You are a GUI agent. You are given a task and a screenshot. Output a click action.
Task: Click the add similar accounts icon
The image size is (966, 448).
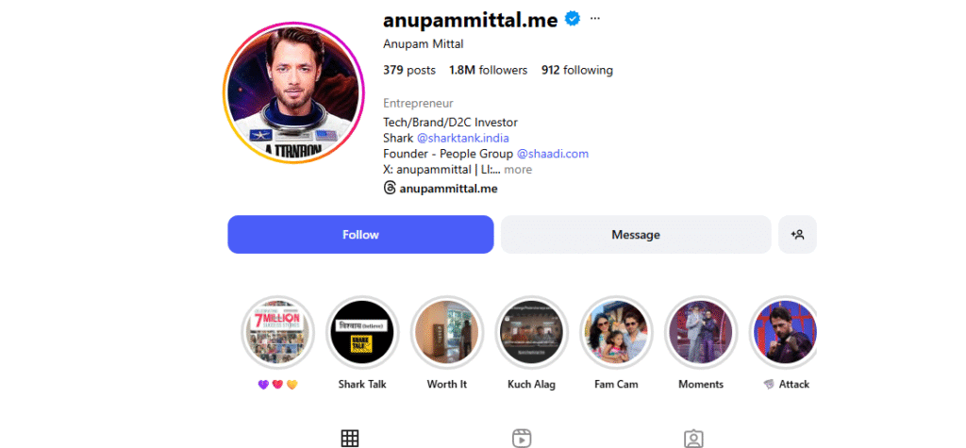point(797,234)
